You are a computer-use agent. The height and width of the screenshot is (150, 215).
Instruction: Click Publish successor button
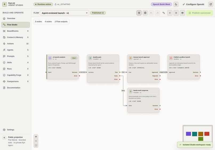click(x=200, y=13)
